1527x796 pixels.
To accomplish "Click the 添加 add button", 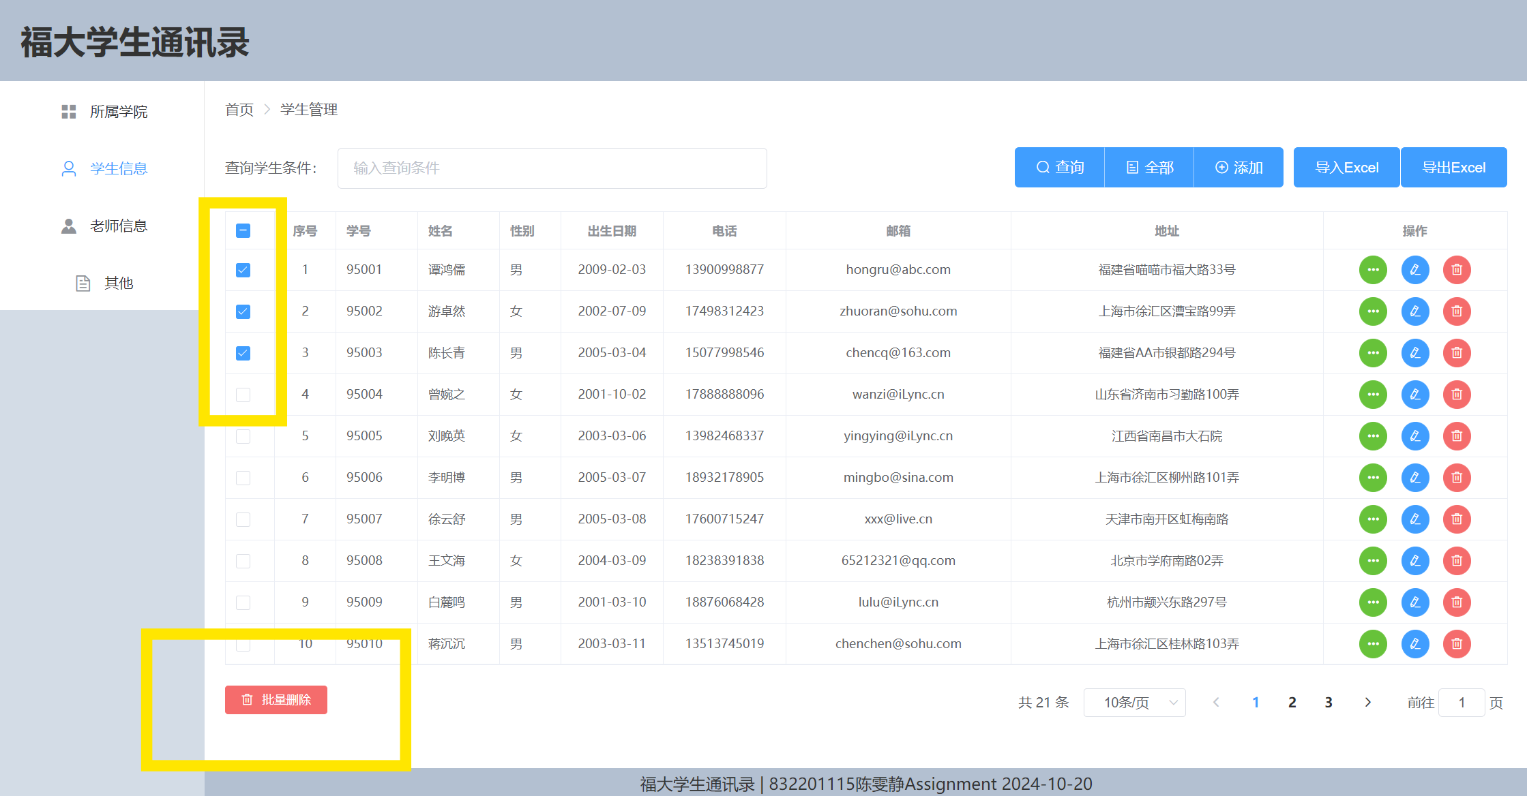I will pos(1239,168).
